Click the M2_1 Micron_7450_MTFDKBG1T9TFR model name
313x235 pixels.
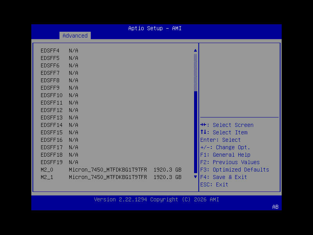[108, 177]
